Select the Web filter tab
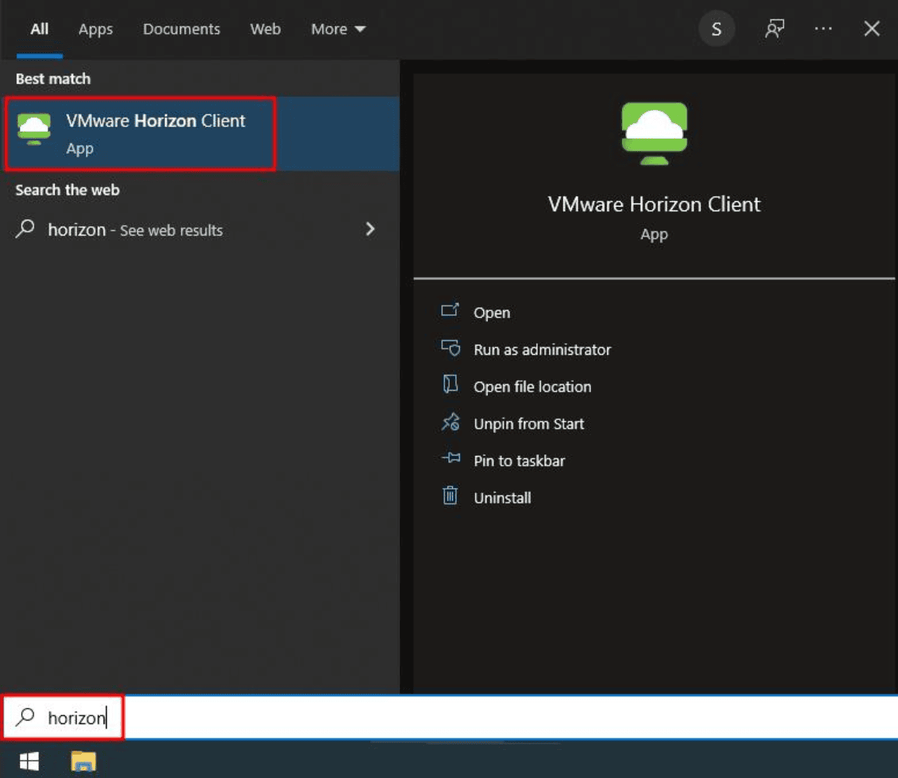898x778 pixels. [x=265, y=30]
